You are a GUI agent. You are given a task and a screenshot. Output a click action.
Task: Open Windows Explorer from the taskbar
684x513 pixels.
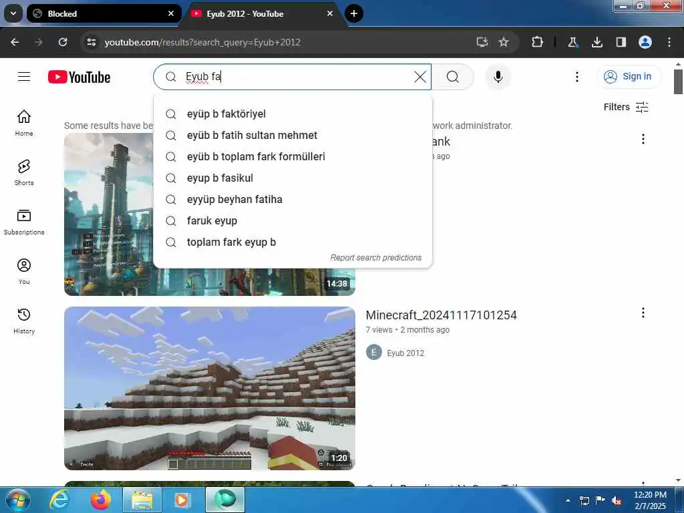click(x=142, y=500)
